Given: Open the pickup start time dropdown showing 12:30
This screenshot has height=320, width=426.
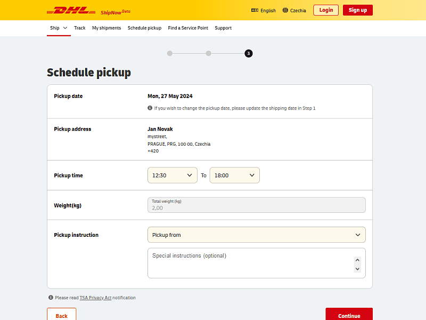Looking at the screenshot, I should pos(172,175).
